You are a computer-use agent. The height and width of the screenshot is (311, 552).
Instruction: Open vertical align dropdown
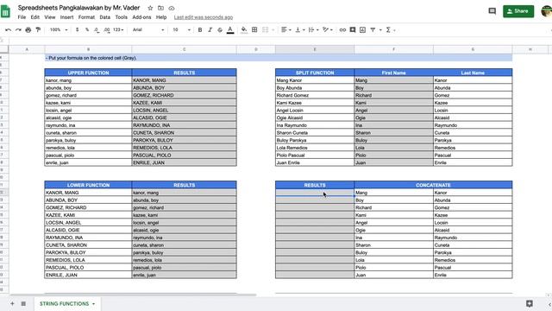point(299,30)
